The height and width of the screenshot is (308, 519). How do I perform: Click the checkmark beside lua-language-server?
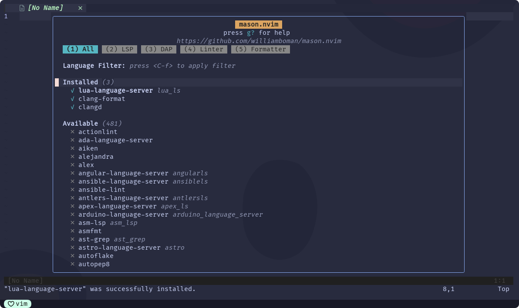click(x=72, y=90)
